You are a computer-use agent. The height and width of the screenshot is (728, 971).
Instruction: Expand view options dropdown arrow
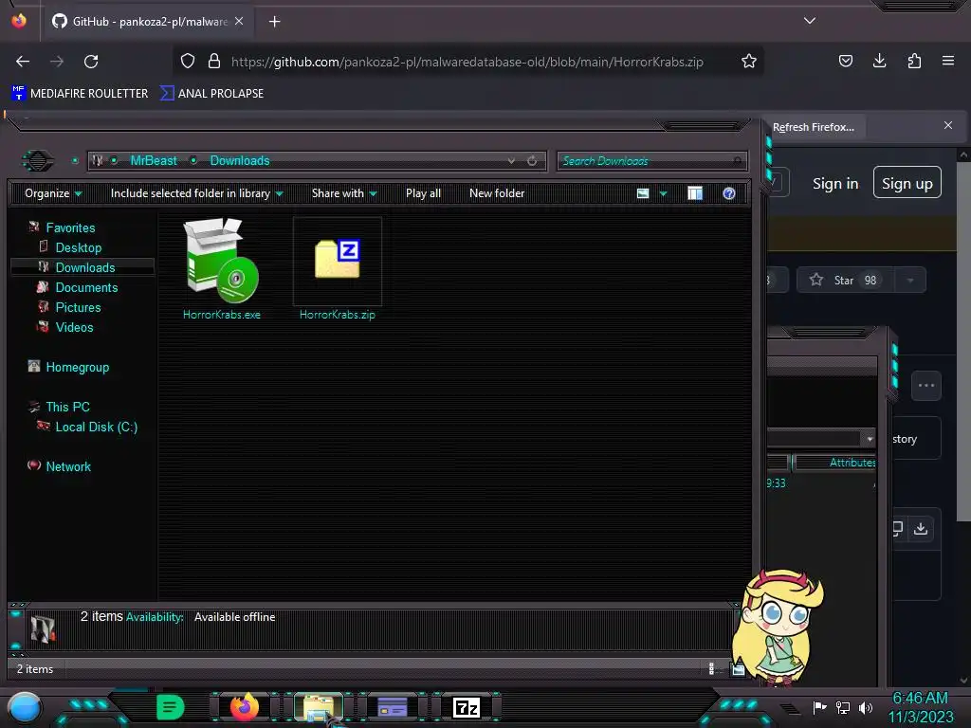[x=663, y=193]
